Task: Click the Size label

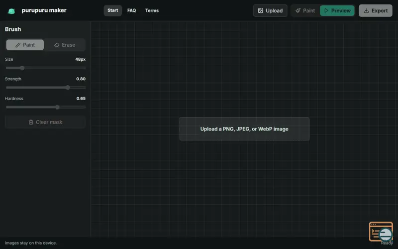Action: click(9, 59)
